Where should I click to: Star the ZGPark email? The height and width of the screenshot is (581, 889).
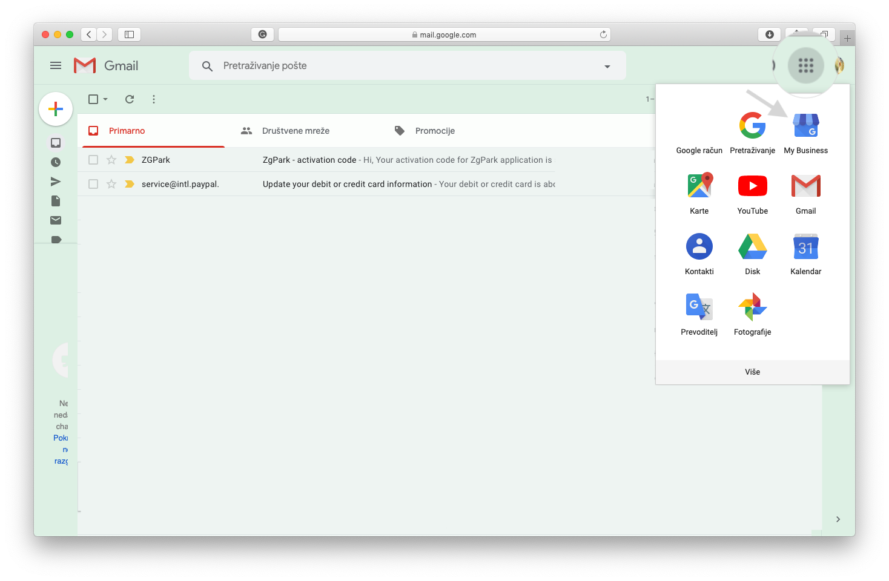111,160
